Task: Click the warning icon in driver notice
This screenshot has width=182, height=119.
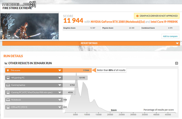Action: (137, 16)
